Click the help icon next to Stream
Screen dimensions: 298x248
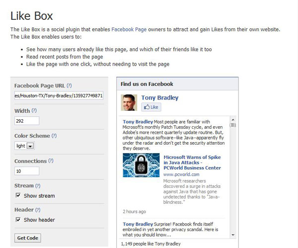[38, 185]
